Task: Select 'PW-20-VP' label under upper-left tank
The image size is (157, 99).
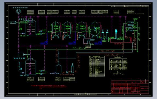Action: [x=24, y=36]
